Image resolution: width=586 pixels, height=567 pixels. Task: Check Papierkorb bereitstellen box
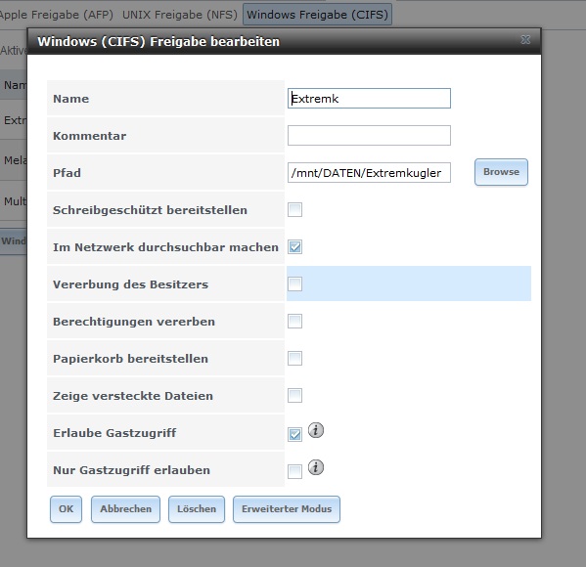tap(294, 358)
